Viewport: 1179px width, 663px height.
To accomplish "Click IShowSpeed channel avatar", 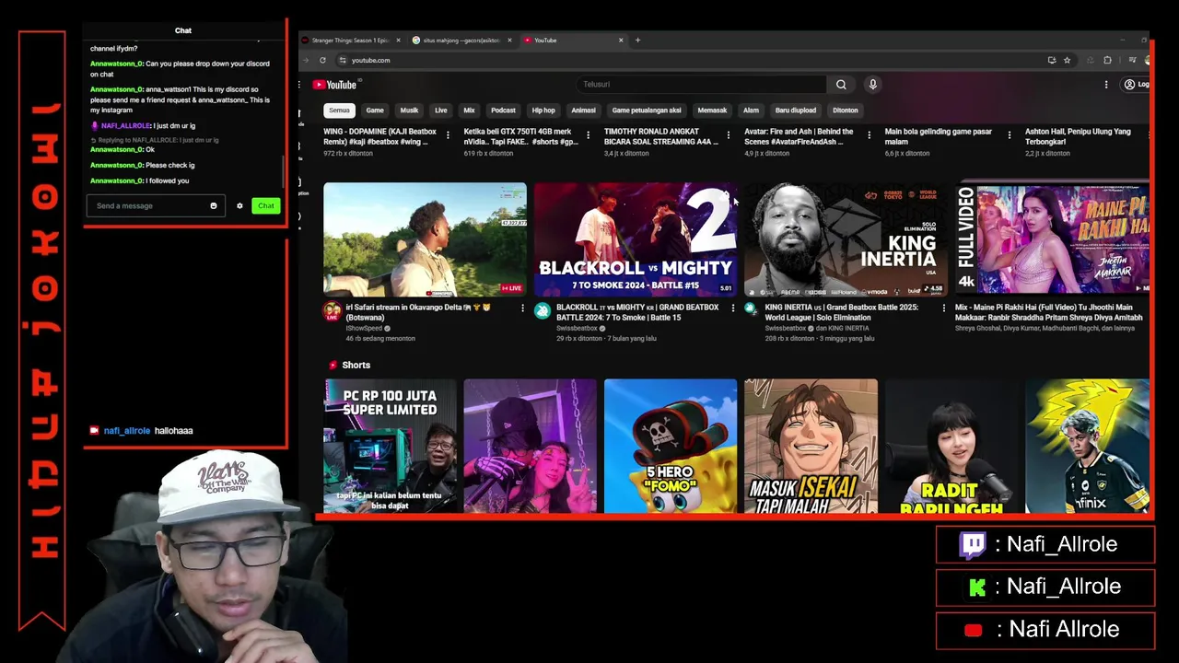I will coord(332,311).
